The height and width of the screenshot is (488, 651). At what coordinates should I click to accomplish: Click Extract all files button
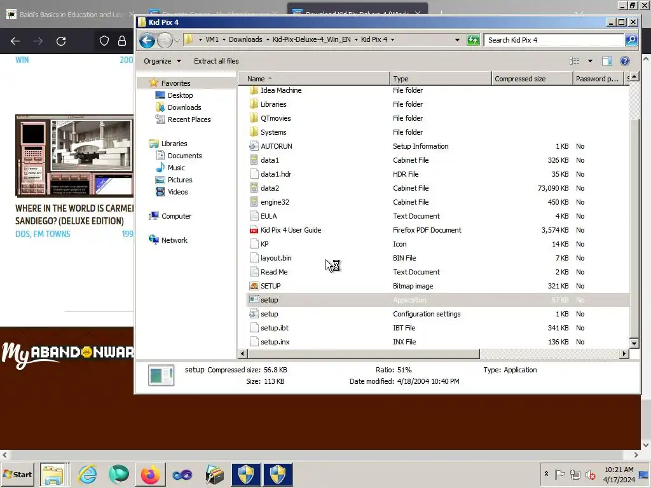216,61
